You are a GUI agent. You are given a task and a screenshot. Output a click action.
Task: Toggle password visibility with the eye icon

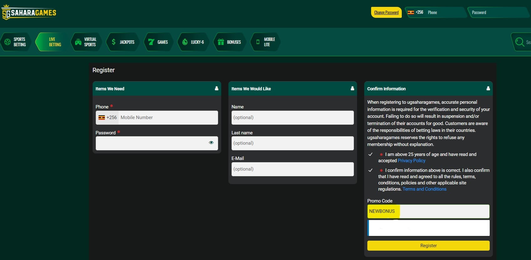pyautogui.click(x=211, y=142)
